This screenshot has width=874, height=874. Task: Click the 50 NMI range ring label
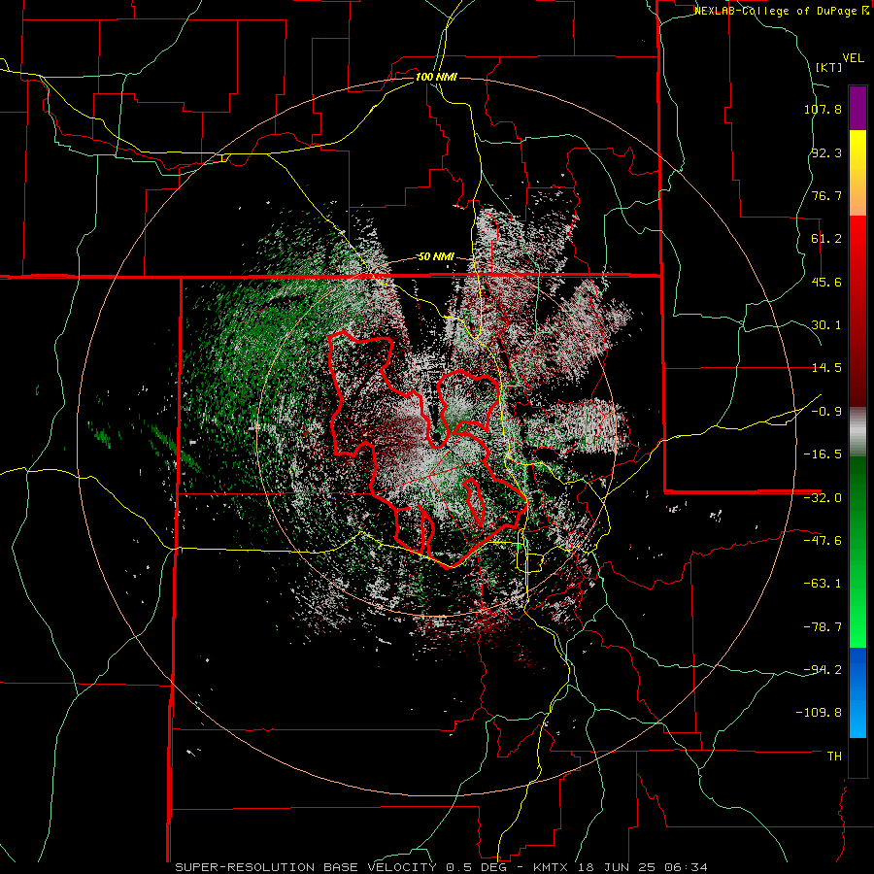436,257
